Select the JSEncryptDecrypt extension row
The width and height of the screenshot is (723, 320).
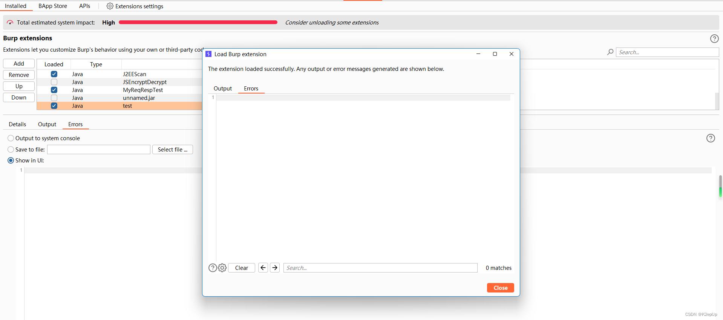click(x=119, y=82)
